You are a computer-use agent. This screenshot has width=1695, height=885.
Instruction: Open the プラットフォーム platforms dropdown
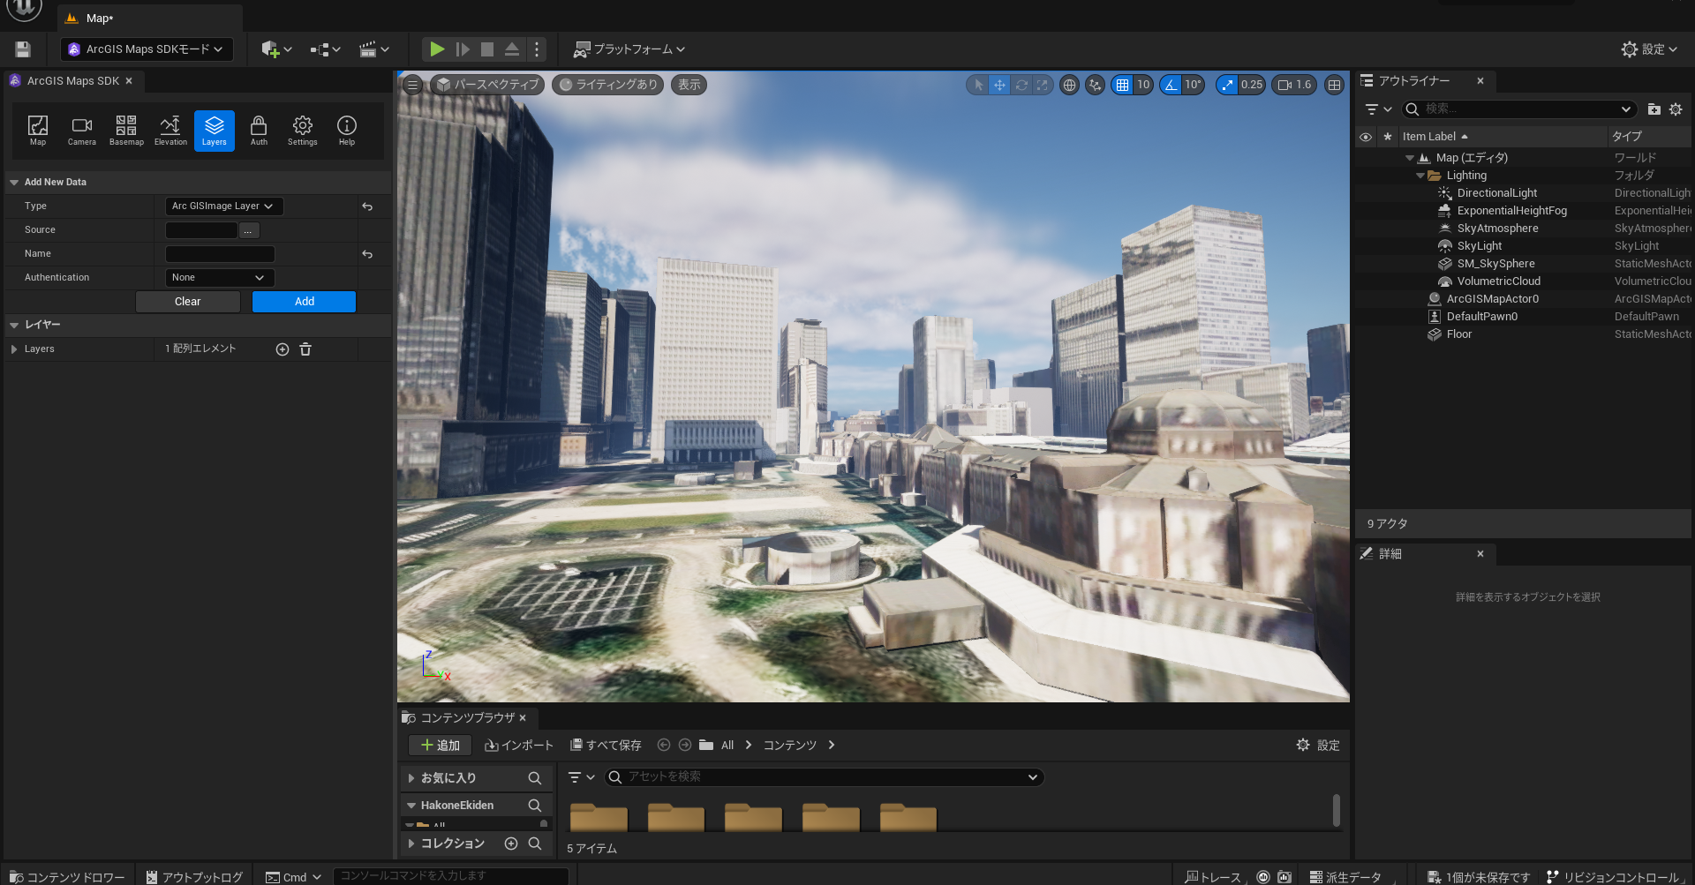629,49
